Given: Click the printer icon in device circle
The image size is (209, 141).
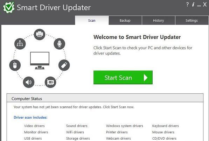Looking at the screenshot, I should [40, 34].
